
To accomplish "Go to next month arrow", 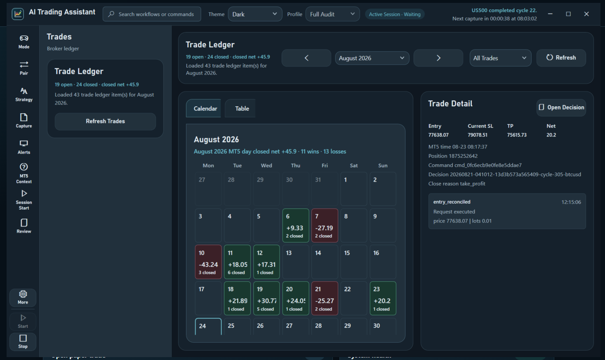I will click(x=438, y=58).
